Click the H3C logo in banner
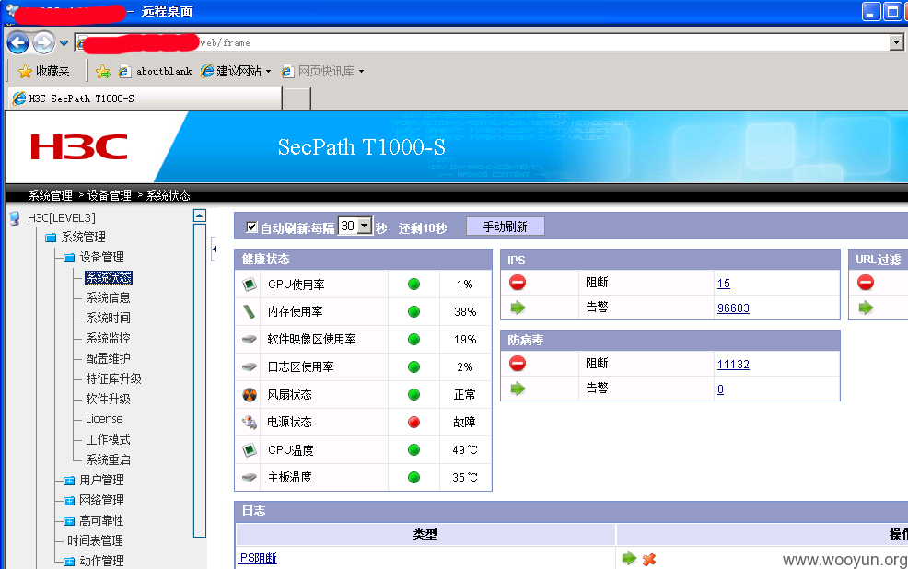Image resolution: width=908 pixels, height=569 pixels. click(x=79, y=147)
